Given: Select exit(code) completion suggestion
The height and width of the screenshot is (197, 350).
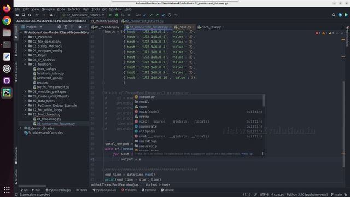Looking at the screenshot, I should 199,112.
